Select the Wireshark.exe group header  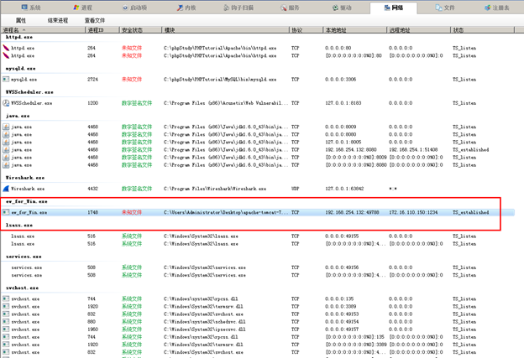25,178
